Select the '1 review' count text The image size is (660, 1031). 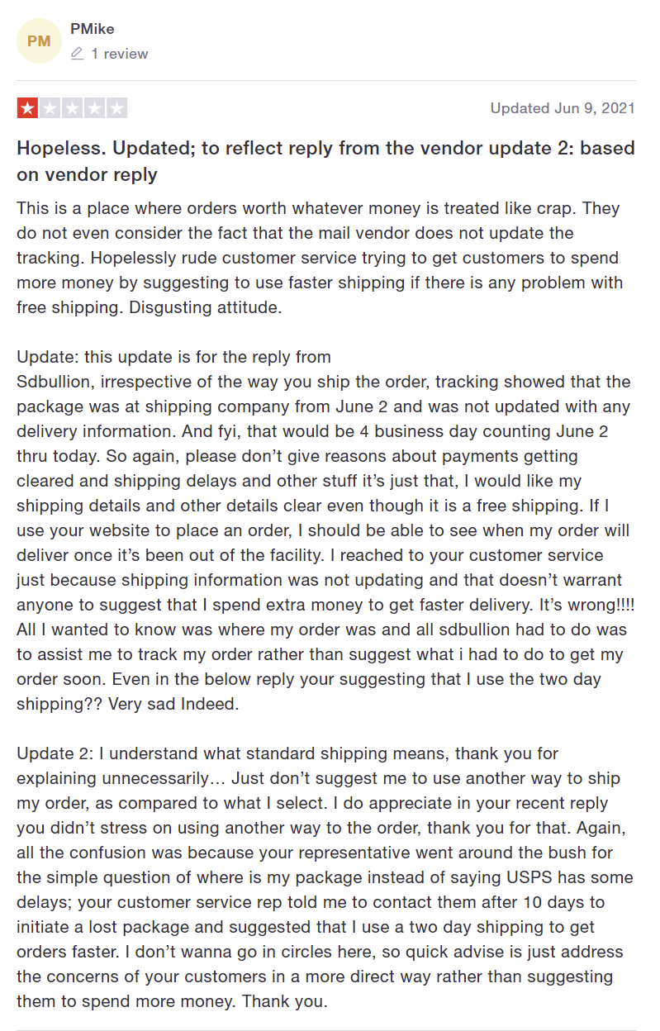pyautogui.click(x=120, y=54)
